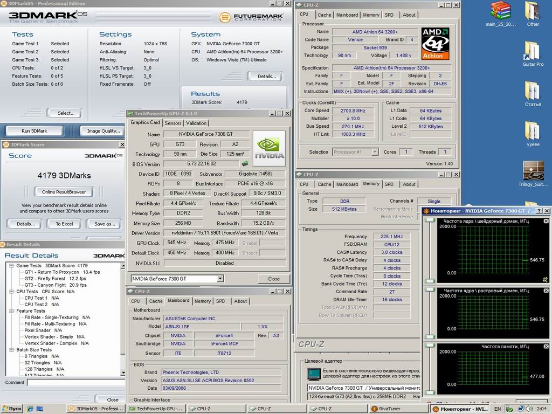552x414 pixels.
Task: Click the To Excel button
Action: [x=64, y=224]
